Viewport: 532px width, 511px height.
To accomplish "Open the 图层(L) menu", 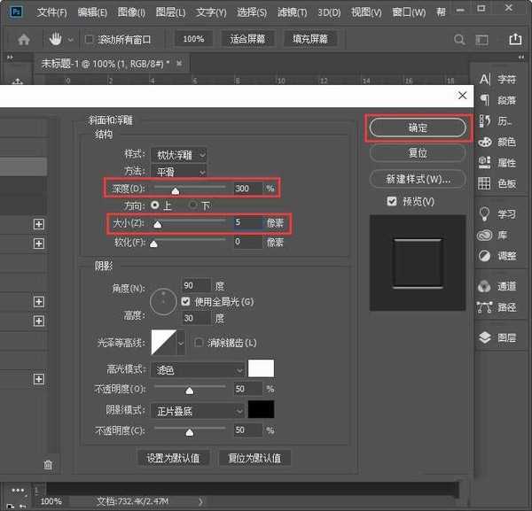I will [171, 13].
